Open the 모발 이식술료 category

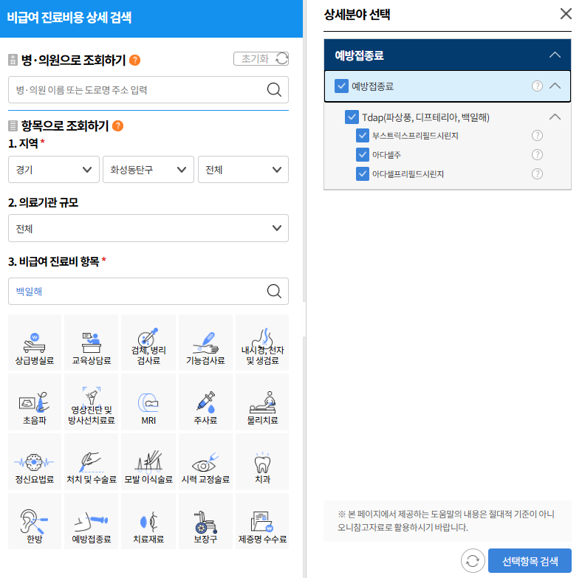148,462
